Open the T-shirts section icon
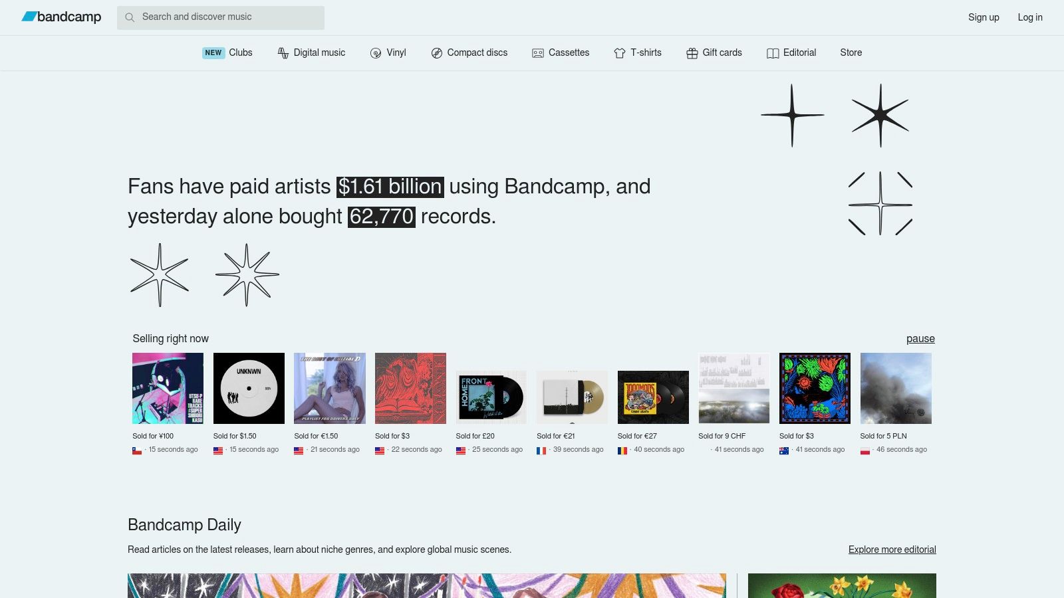Viewport: 1064px width, 598px height. 619,52
